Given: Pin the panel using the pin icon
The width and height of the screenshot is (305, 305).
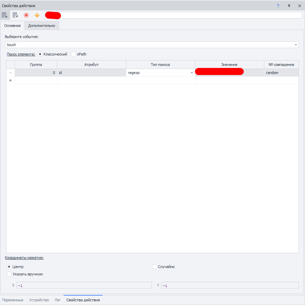Looking at the screenshot, I should coord(289,6).
